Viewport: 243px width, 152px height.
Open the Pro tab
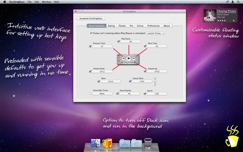coord(132,26)
